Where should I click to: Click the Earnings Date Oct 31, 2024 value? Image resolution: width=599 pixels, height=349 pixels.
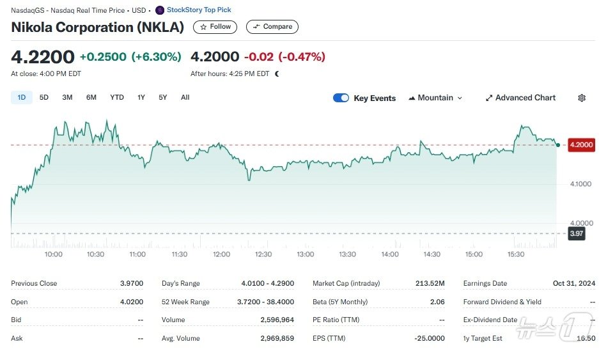[573, 283]
